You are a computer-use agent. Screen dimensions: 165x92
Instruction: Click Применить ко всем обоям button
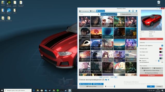click(x=151, y=71)
